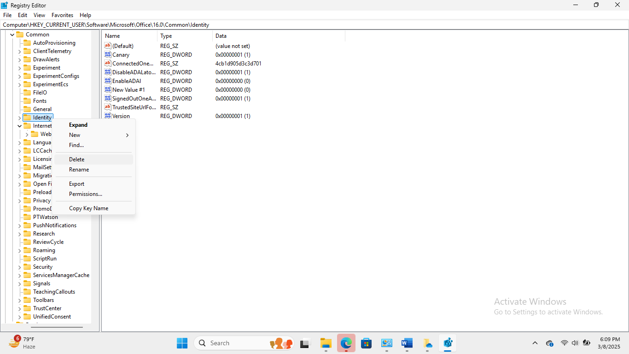Select the Research key
The height and width of the screenshot is (354, 629).
click(44, 234)
